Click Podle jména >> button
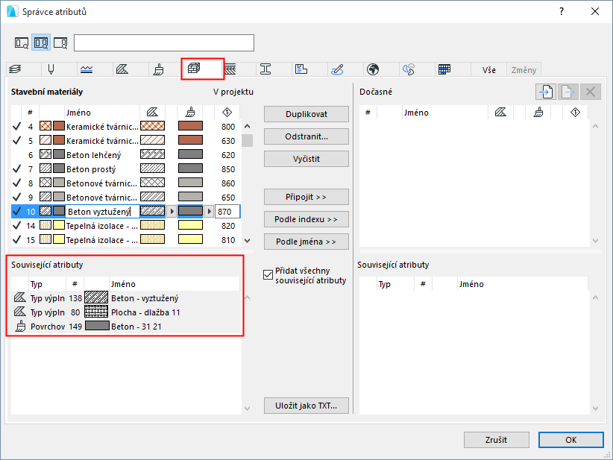The width and height of the screenshot is (613, 460). point(306,242)
